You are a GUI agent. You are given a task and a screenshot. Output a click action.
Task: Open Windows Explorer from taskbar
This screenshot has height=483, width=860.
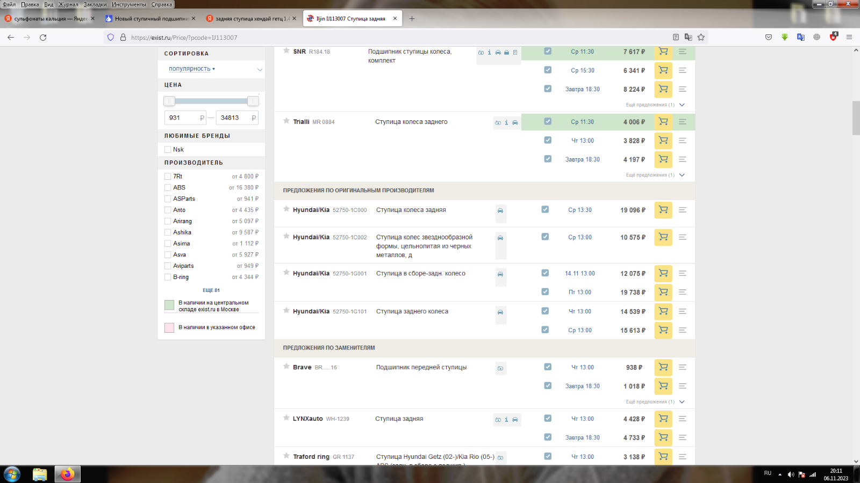point(40,474)
